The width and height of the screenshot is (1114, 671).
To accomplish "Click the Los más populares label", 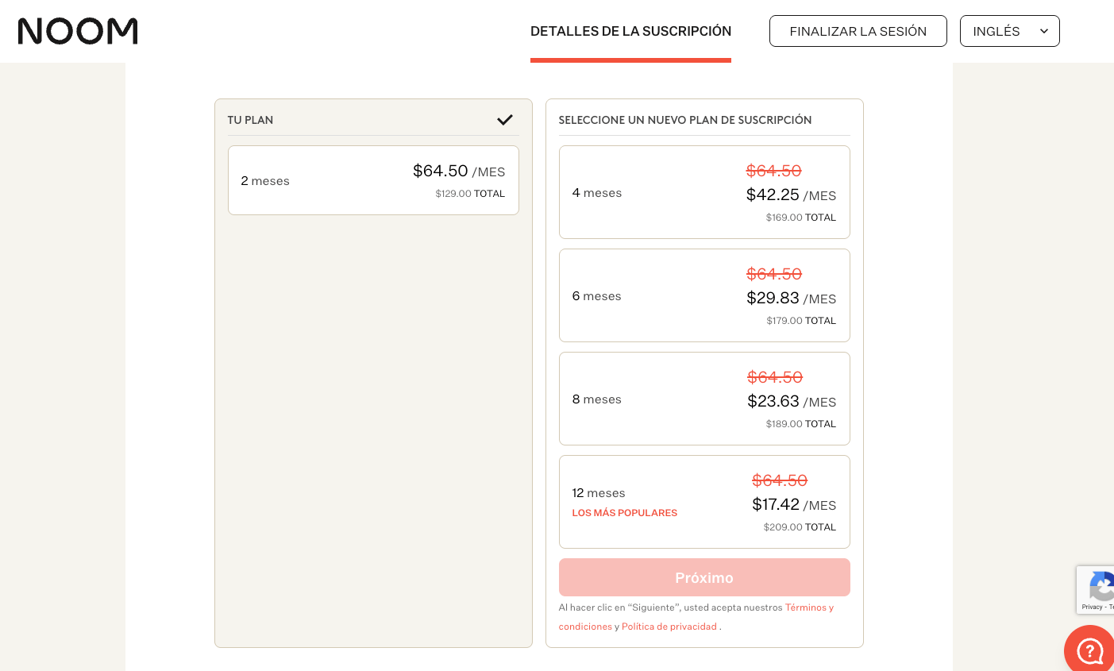I will tap(624, 513).
